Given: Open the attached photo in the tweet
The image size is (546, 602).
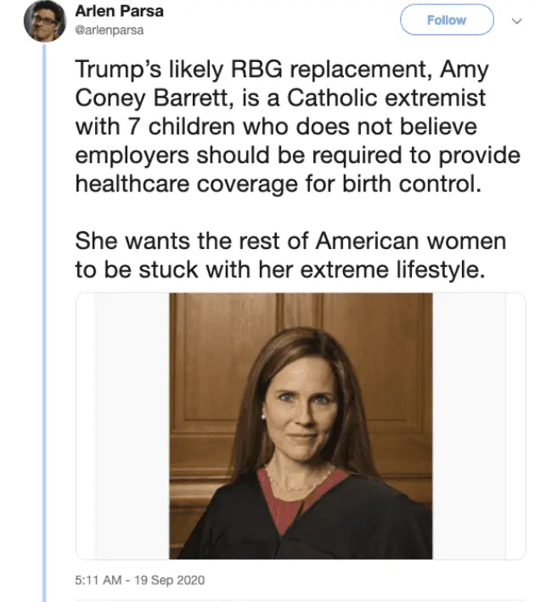Looking at the screenshot, I should coord(301,425).
